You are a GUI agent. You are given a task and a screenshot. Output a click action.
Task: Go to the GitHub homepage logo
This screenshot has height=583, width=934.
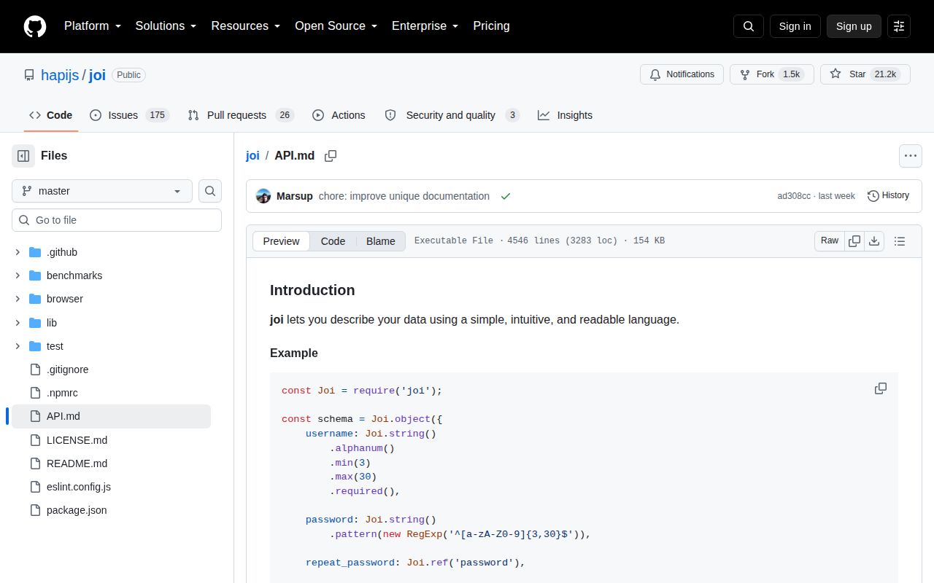pos(35,26)
